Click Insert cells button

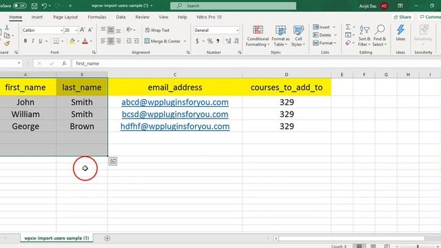(322, 27)
